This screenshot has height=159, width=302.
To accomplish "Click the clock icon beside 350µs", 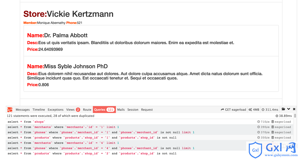I will (x=259, y=138).
